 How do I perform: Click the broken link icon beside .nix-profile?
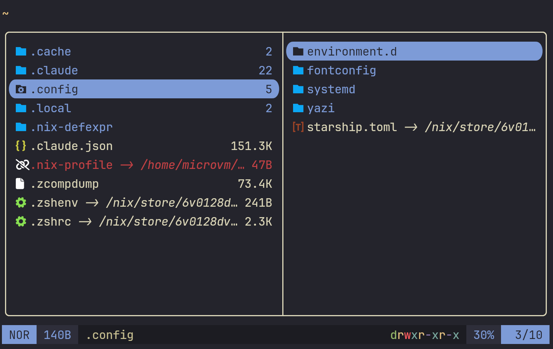22,165
